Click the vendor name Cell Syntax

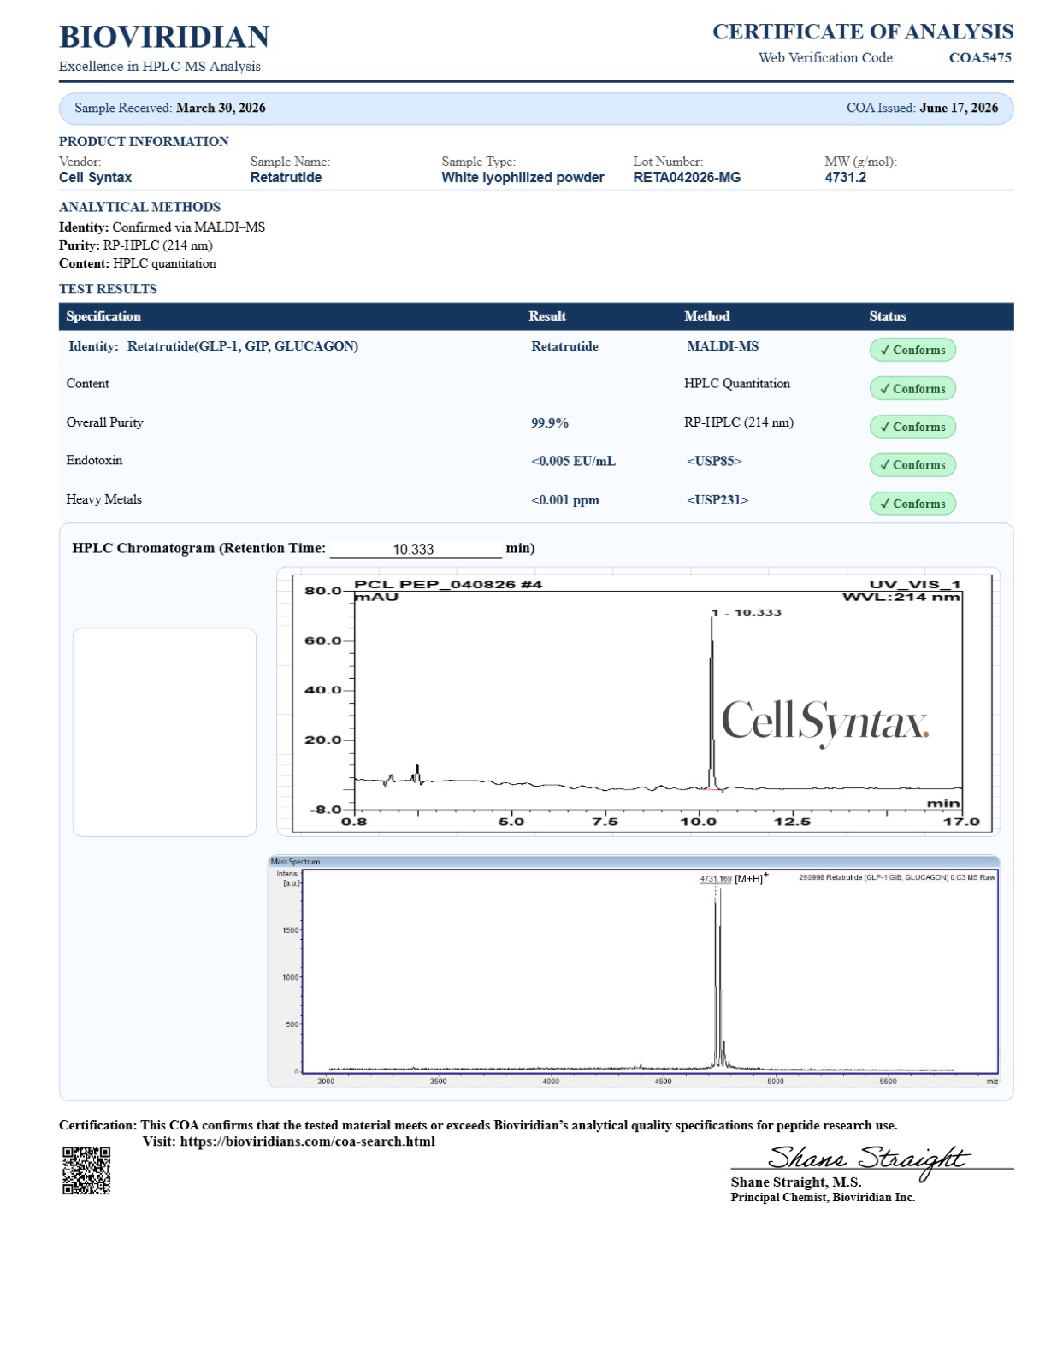pos(95,178)
